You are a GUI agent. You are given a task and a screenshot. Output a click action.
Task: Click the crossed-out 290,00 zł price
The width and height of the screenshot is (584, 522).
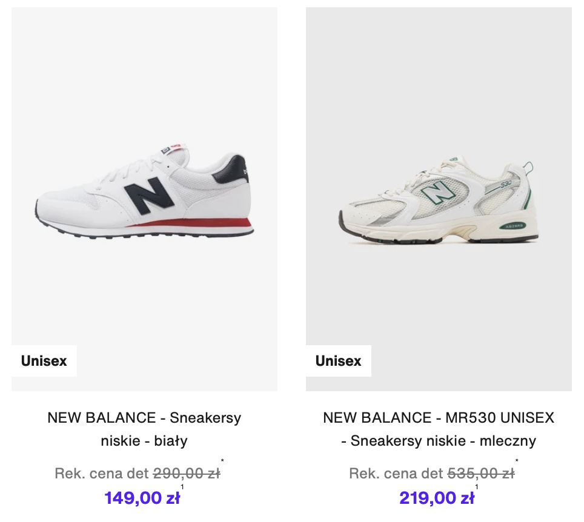(x=187, y=473)
